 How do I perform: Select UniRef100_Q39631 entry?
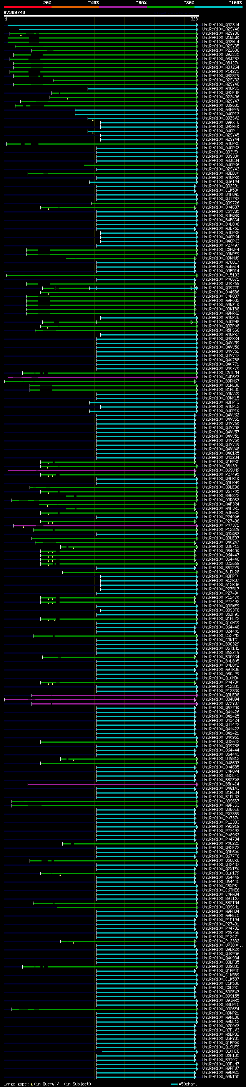click(x=220, y=106)
